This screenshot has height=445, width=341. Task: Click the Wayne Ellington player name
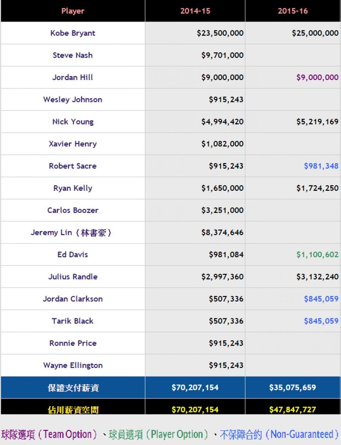tap(73, 365)
